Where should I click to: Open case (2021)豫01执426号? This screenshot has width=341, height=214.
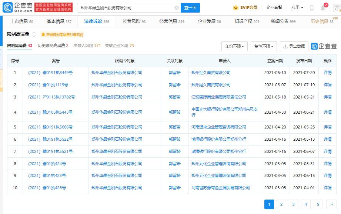[47, 188]
